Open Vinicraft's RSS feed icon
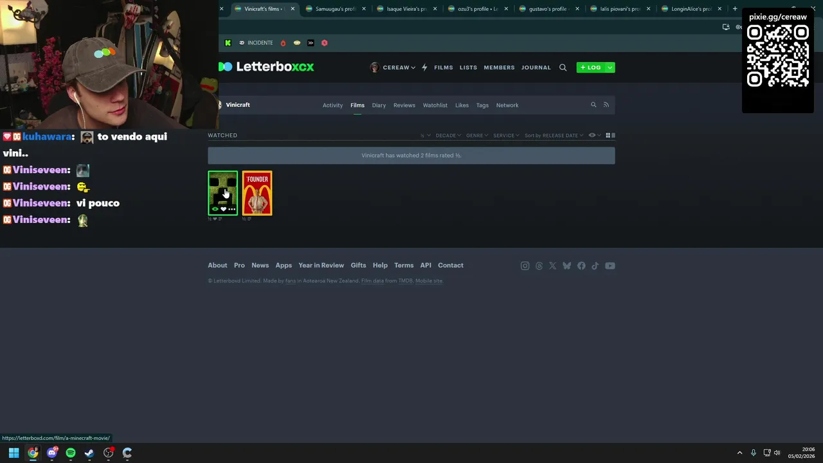Screen dimensions: 823x463 coord(606,105)
